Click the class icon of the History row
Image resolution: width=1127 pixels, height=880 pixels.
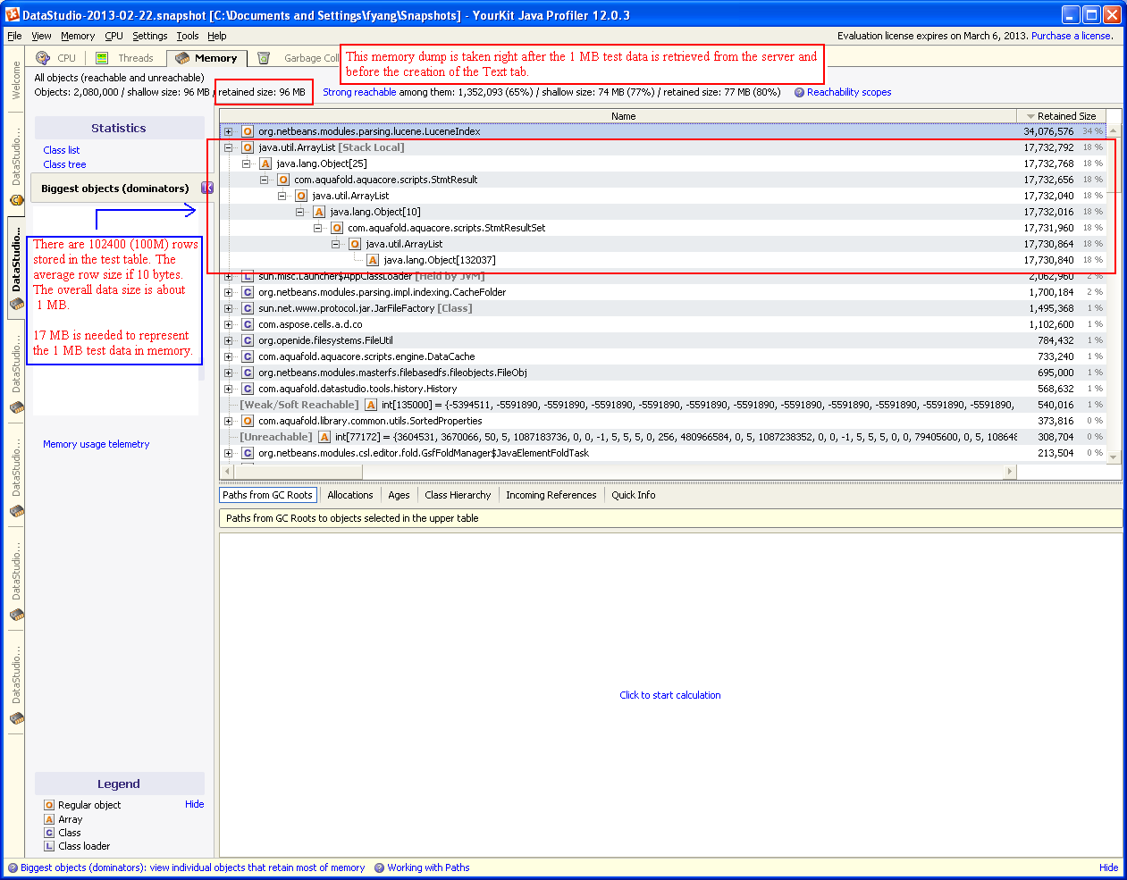click(248, 389)
